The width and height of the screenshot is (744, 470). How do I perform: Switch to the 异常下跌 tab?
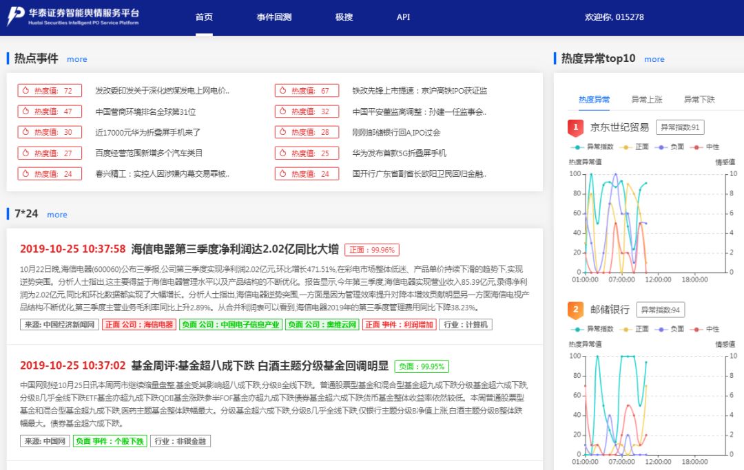[x=699, y=100]
